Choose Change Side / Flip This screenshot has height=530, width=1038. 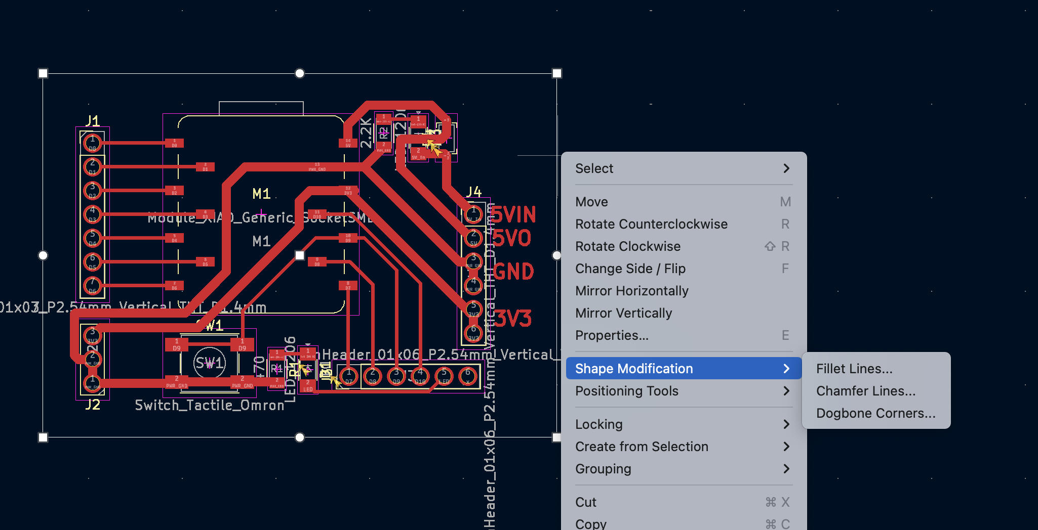click(x=630, y=269)
